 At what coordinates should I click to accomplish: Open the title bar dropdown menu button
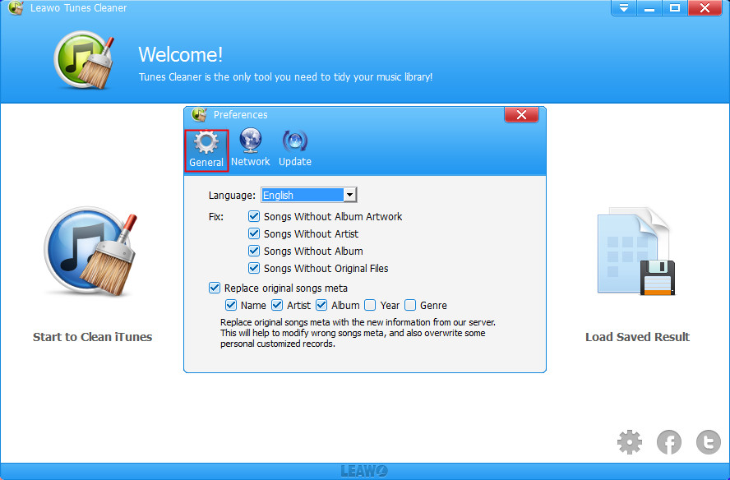[x=624, y=8]
